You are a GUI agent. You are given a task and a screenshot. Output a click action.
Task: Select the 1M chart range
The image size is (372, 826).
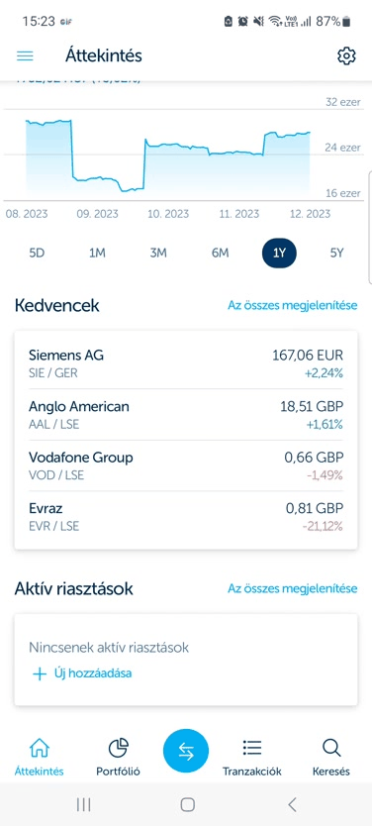97,253
